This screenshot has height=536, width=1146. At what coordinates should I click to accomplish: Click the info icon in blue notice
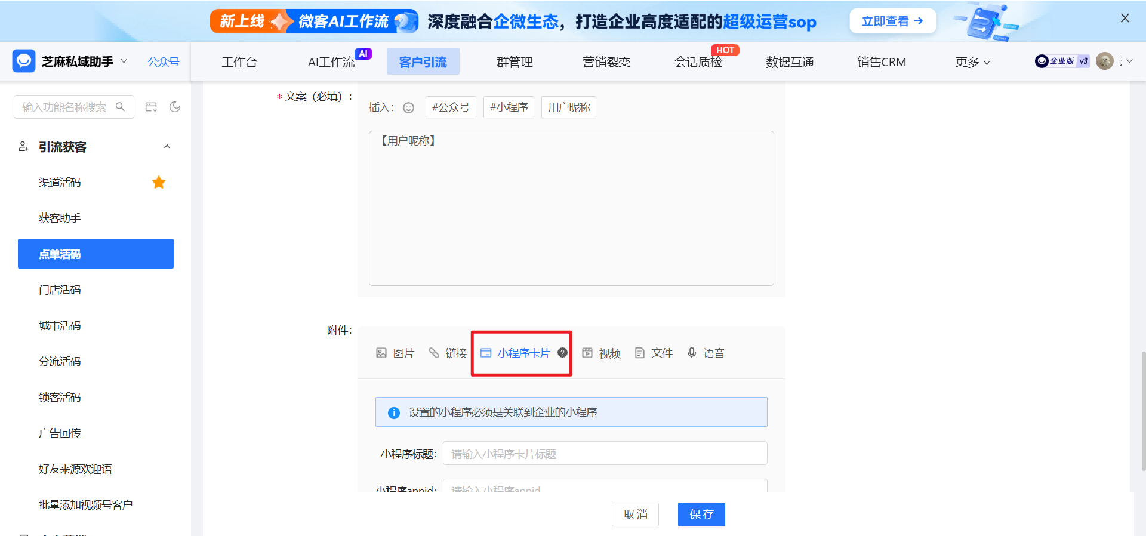pos(394,412)
